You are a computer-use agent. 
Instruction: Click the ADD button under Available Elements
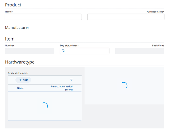[23, 80]
